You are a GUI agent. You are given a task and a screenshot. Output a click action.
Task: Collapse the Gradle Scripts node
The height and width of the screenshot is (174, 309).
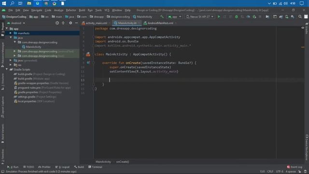tap(7, 70)
